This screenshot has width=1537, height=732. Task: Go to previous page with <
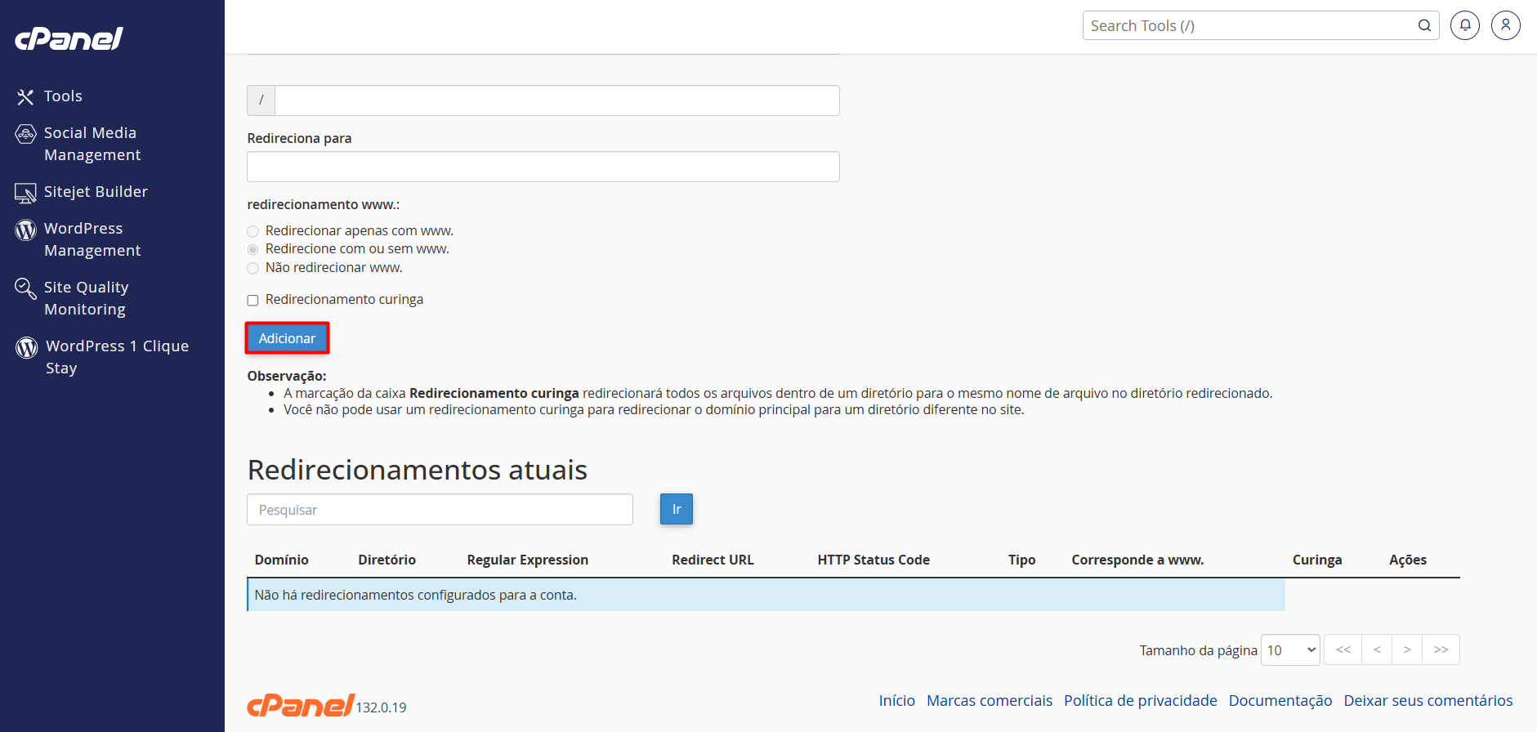(x=1377, y=649)
